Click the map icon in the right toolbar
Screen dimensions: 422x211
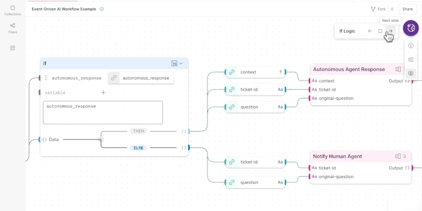tap(411, 59)
